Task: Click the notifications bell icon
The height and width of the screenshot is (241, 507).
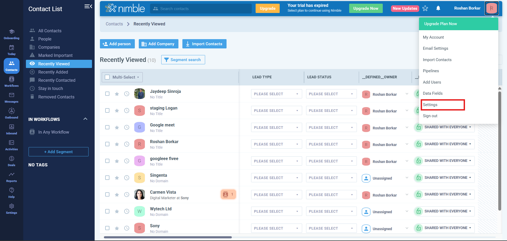Action: pos(438,8)
